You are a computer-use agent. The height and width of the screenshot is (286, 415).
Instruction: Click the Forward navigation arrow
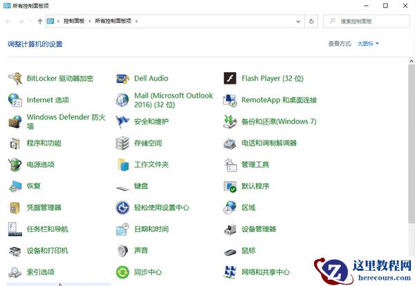pos(21,21)
